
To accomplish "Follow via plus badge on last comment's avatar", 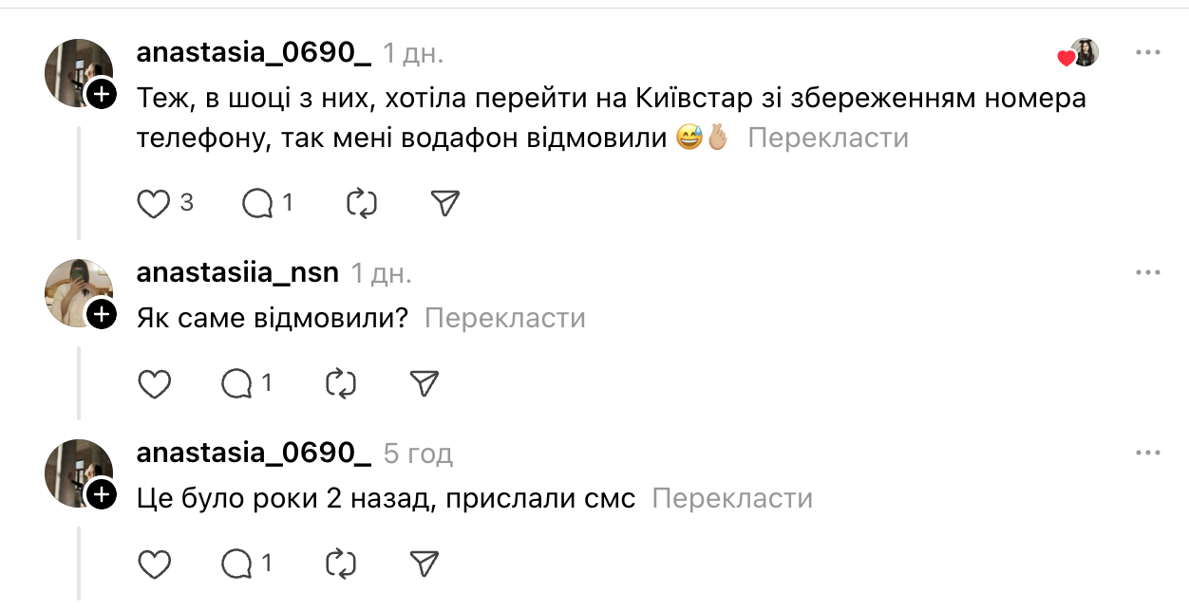I will pos(101,494).
